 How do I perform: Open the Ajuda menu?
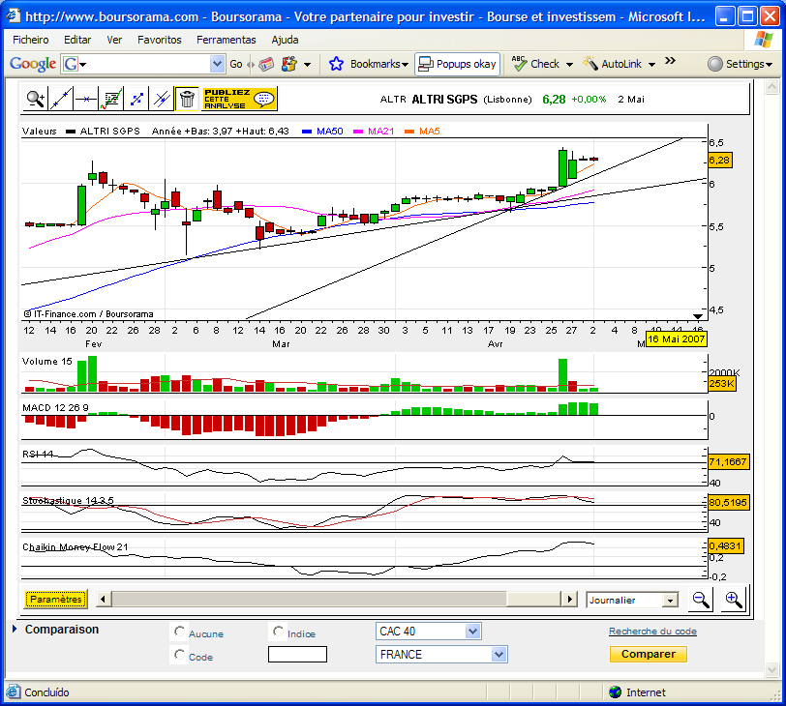[285, 40]
